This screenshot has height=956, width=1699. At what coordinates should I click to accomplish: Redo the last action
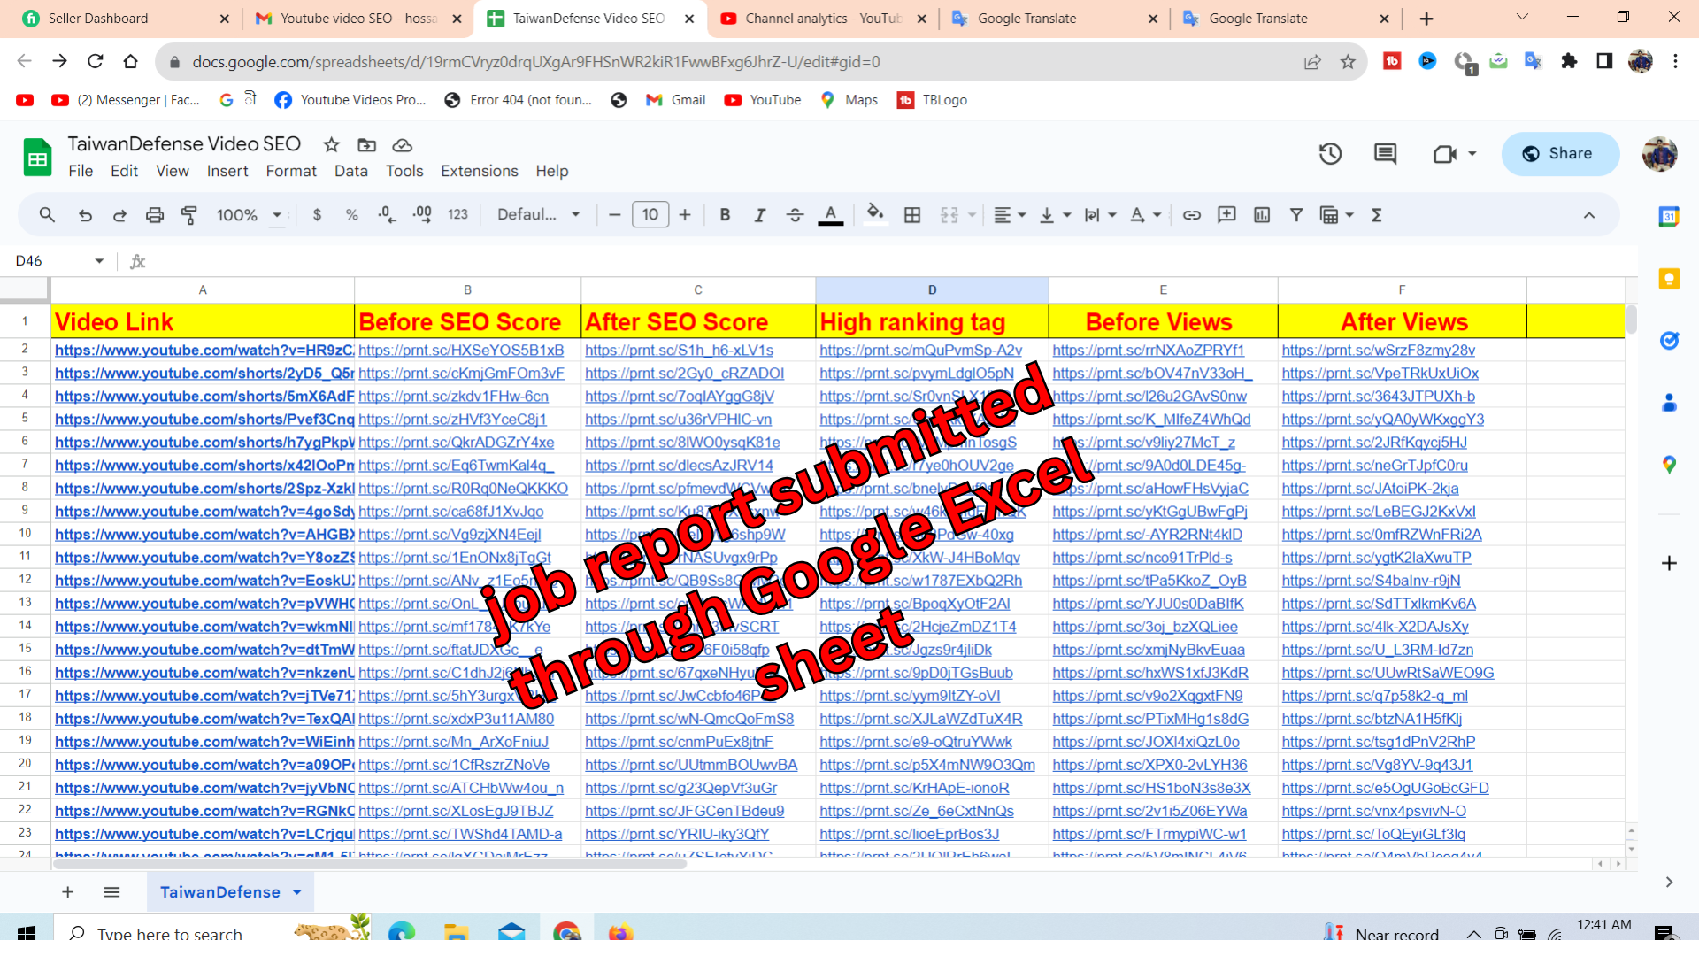click(x=119, y=215)
